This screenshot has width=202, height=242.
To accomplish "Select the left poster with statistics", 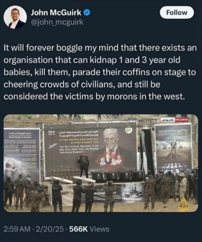I will click(x=22, y=154).
